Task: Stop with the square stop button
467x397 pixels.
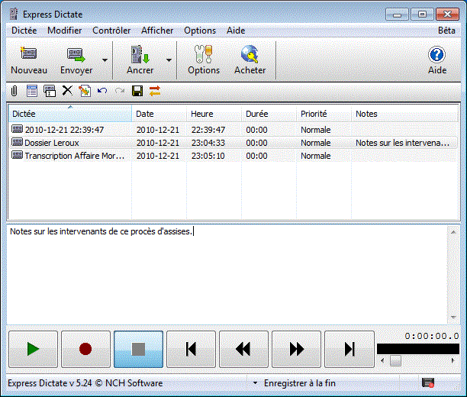Action: pyautogui.click(x=138, y=349)
